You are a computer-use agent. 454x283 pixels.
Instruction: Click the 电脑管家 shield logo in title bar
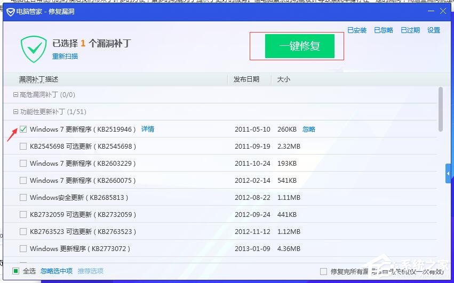pyautogui.click(x=11, y=12)
